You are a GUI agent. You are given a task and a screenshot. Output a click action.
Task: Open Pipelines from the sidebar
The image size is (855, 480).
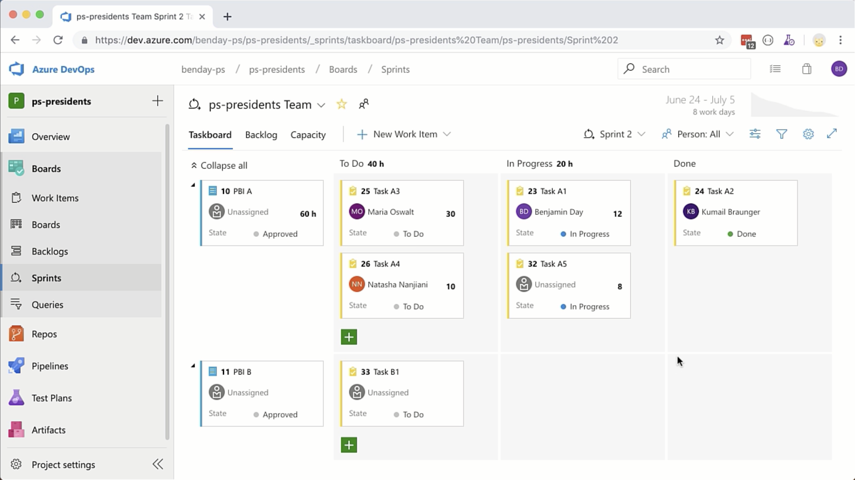pos(50,366)
